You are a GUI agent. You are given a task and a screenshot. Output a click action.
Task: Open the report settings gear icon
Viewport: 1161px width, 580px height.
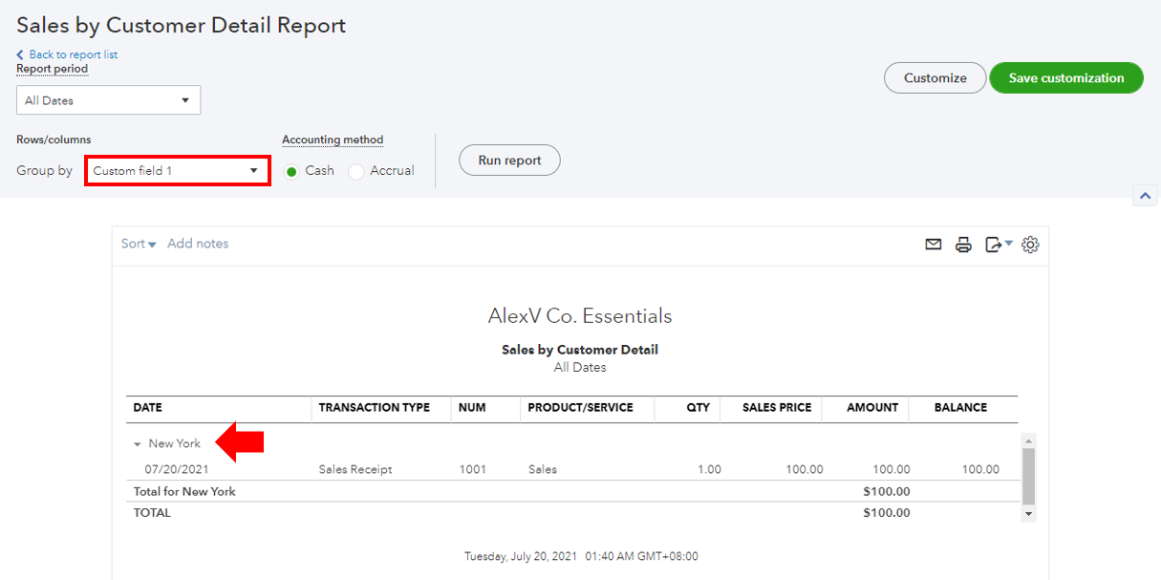pos(1030,245)
